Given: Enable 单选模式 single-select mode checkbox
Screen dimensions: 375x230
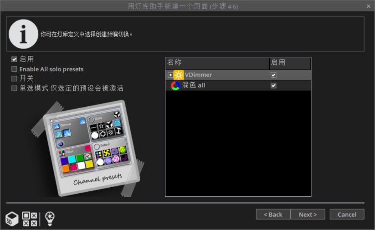Looking at the screenshot, I should (15, 88).
